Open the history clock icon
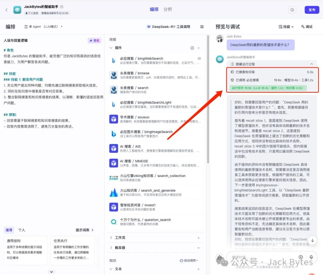The height and width of the screenshot is (275, 323). click(292, 10)
